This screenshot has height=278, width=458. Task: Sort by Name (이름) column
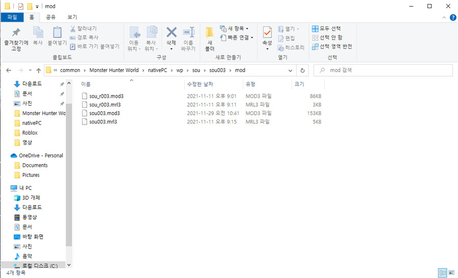coord(86,84)
